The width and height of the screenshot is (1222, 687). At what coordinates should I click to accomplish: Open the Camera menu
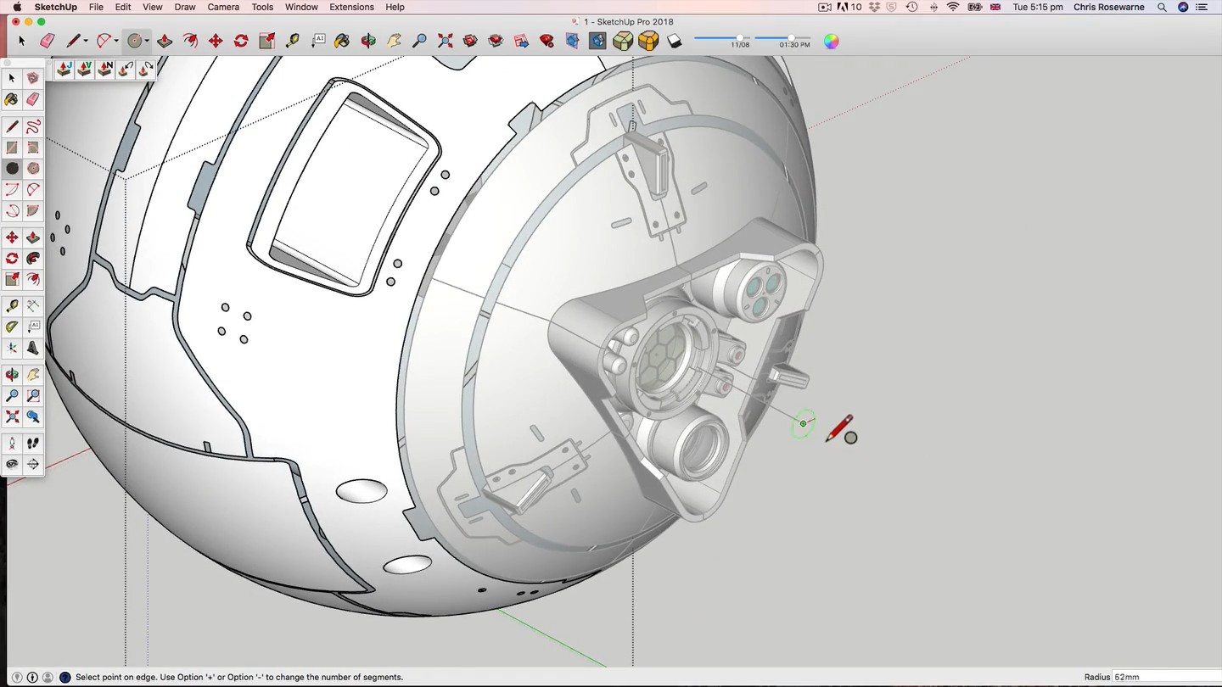click(223, 7)
